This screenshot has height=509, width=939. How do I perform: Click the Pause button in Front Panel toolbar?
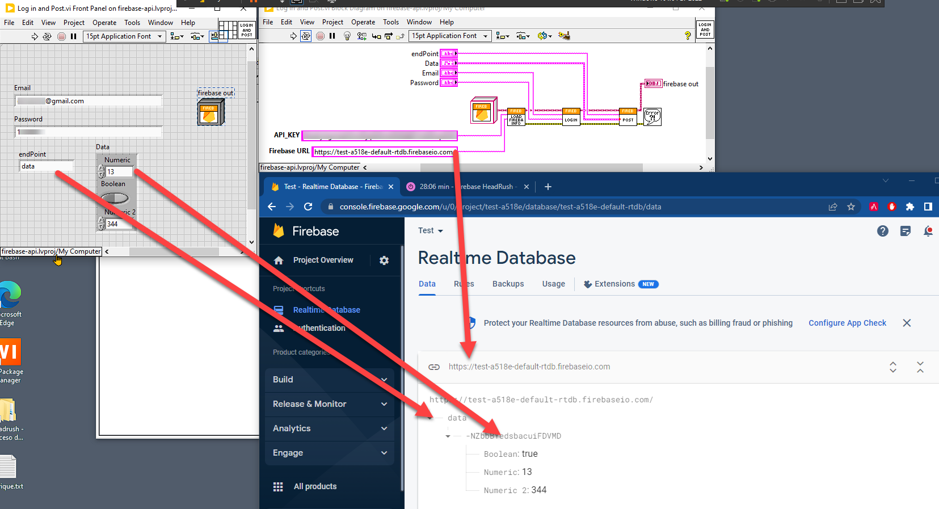(x=73, y=36)
